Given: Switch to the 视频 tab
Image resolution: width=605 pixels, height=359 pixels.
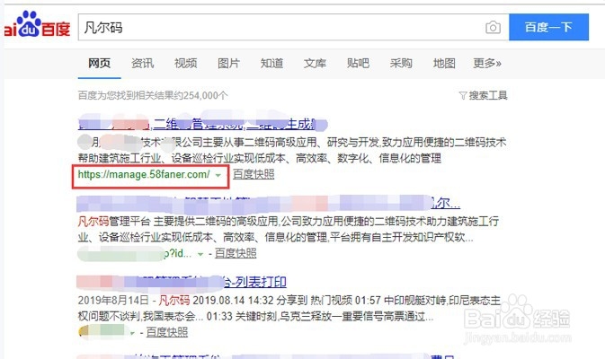Looking at the screenshot, I should (x=185, y=63).
